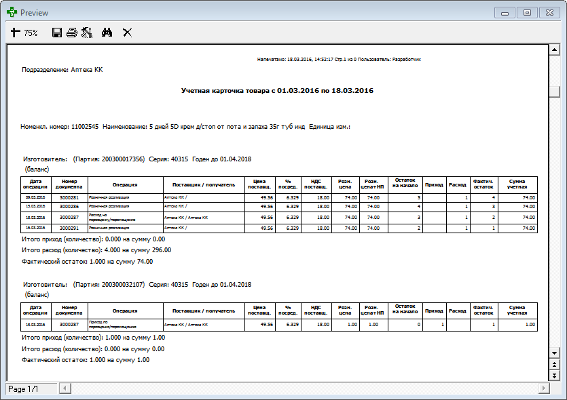This screenshot has height=400, width=567.
Task: Click the green cross application icon
Action: pos(12,12)
